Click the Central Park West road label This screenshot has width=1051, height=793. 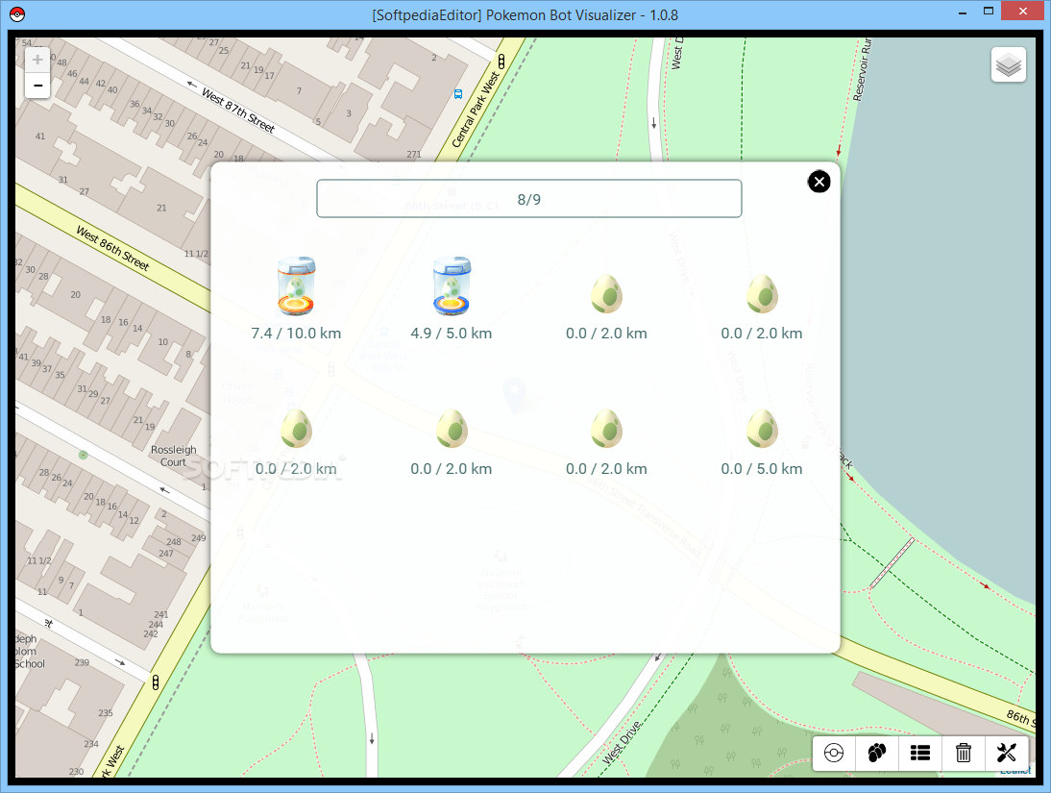[x=476, y=110]
